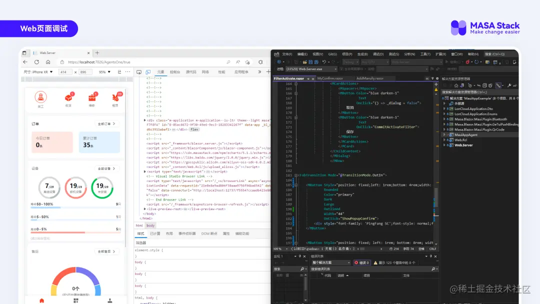Click width field showing 414
Screen dimensions: 540x304
click(x=65, y=72)
